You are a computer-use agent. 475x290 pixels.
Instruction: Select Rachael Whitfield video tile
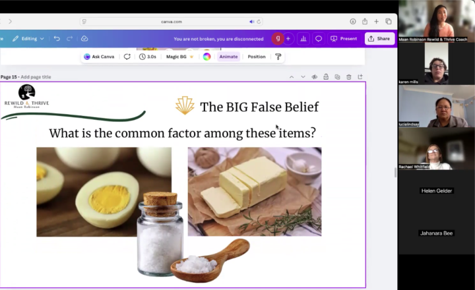point(437,148)
